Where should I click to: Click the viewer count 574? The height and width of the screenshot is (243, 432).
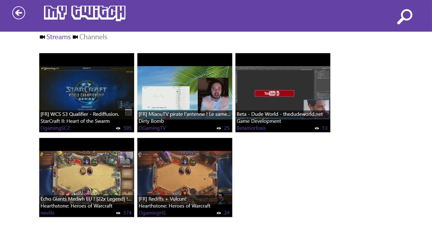click(127, 213)
